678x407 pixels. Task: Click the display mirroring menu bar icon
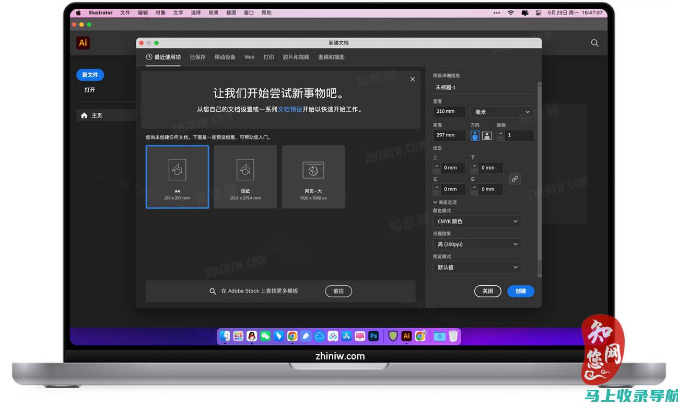tap(525, 13)
